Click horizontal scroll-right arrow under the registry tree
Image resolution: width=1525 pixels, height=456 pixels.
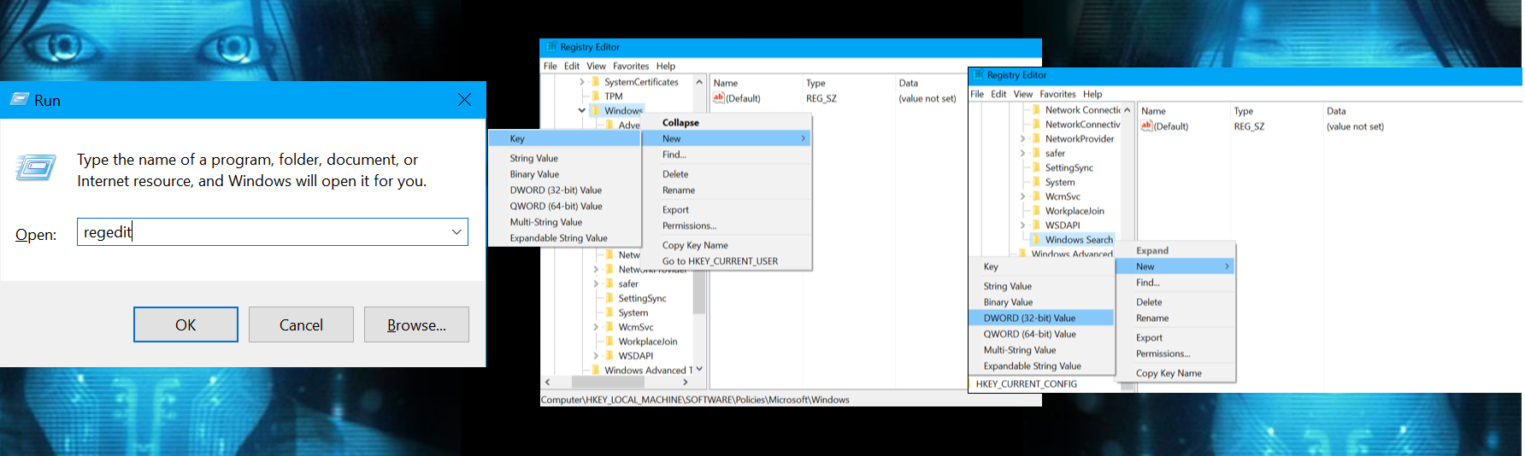(686, 383)
